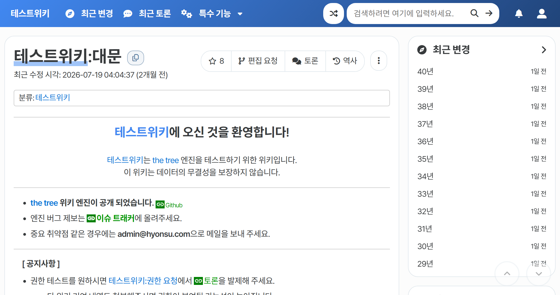This screenshot has width=560, height=295.
Task: Copy the page title with copy icon
Action: (136, 58)
